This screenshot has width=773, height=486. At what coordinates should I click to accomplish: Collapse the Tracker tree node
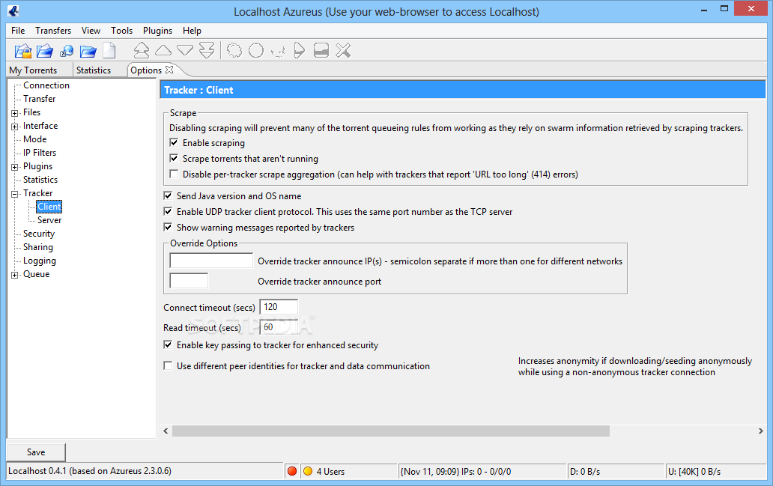pyautogui.click(x=15, y=194)
